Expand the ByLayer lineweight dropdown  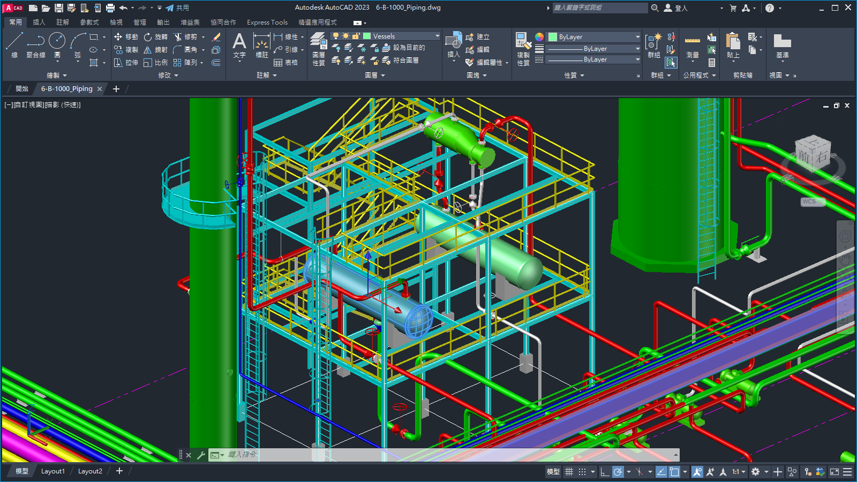[x=593, y=49]
